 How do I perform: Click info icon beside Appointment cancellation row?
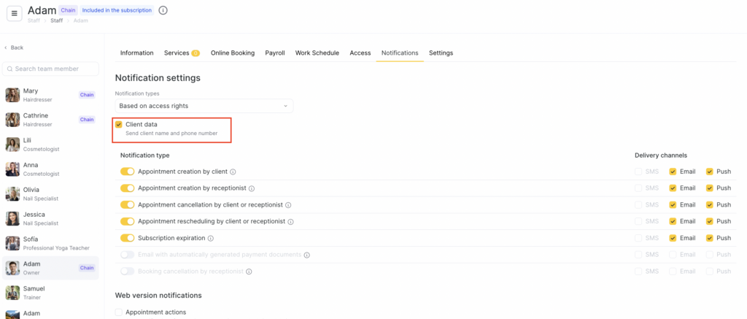click(289, 205)
